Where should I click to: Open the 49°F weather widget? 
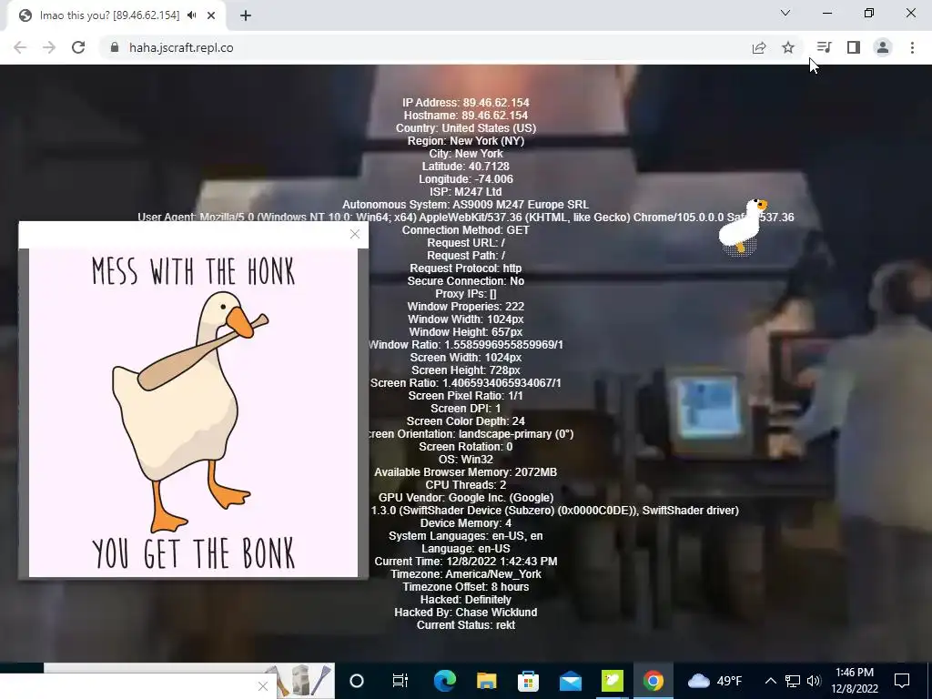pos(715,681)
